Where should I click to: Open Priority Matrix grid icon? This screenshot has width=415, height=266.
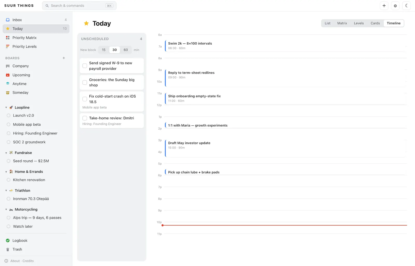tap(8, 38)
